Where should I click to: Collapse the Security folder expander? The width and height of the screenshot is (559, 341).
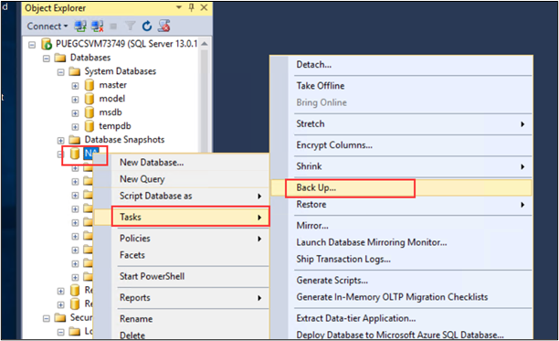tap(47, 318)
